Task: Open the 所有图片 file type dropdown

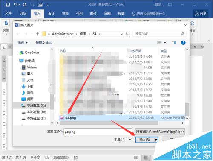Action: click(x=160, y=132)
